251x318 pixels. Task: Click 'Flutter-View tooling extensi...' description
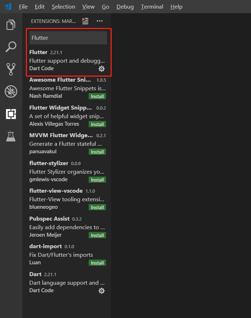pos(67,199)
